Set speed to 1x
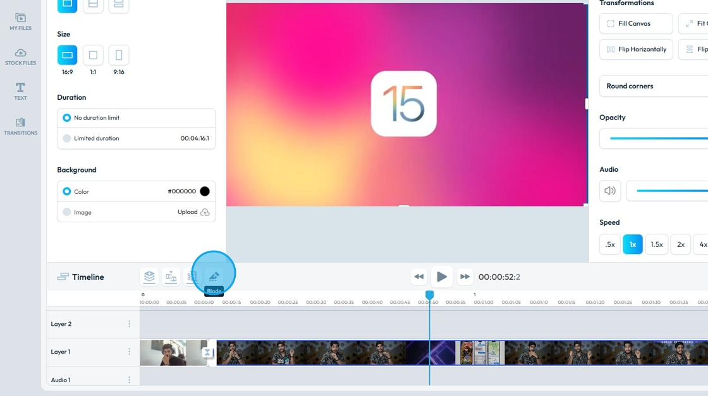 tap(633, 244)
